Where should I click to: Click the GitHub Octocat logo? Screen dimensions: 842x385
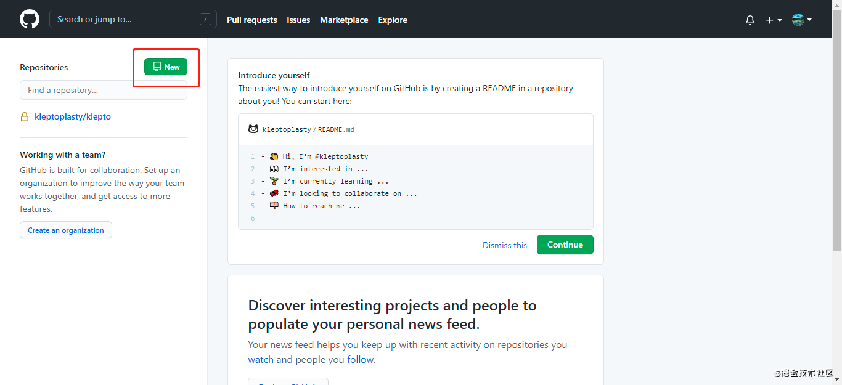[30, 19]
